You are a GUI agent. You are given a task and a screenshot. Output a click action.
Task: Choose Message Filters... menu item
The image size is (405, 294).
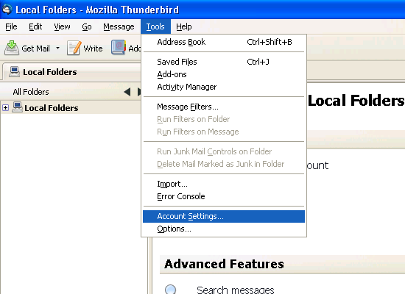pyautogui.click(x=224, y=107)
